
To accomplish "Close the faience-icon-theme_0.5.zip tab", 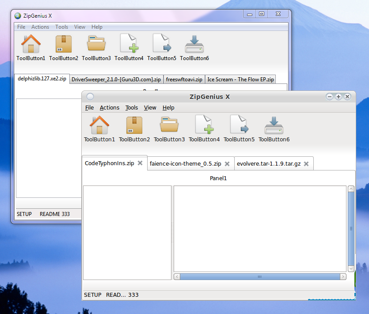I will coord(227,164).
